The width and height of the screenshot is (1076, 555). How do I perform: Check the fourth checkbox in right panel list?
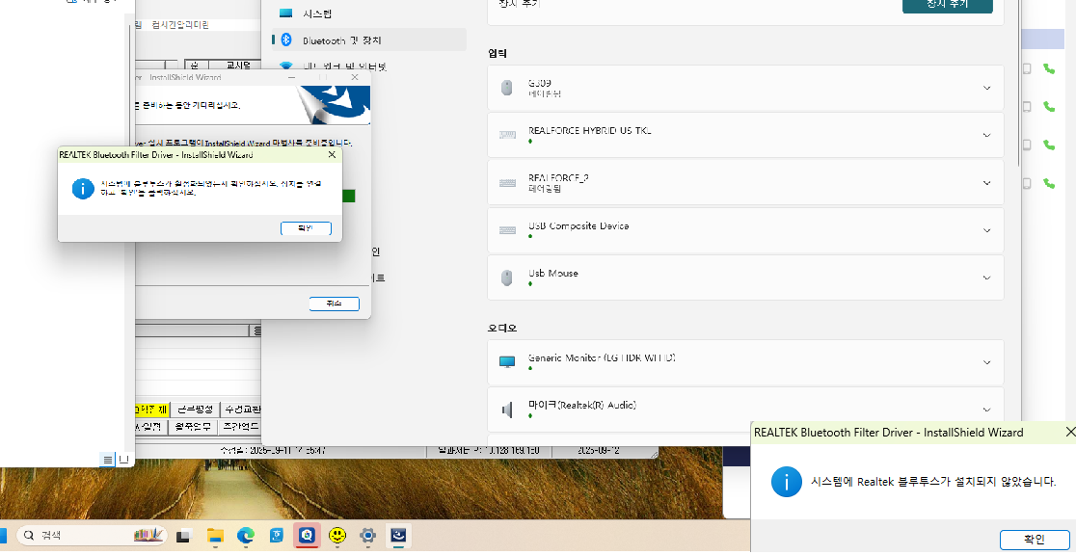[x=1027, y=183]
